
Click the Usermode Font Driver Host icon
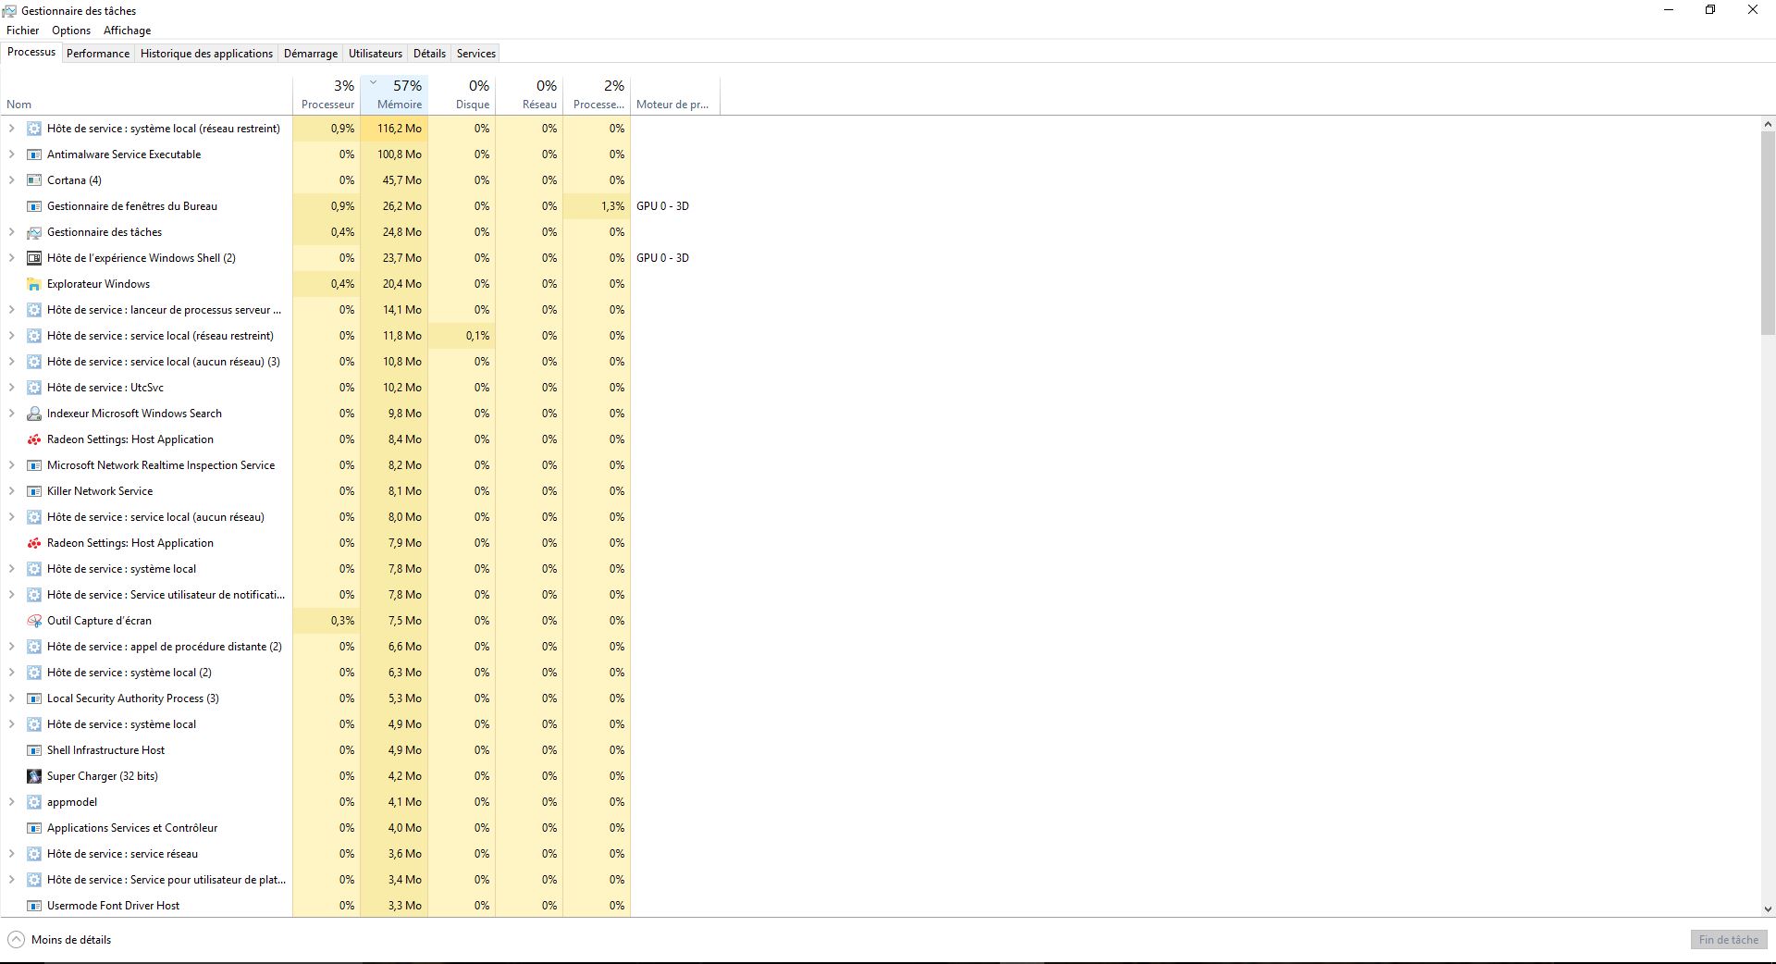tap(34, 906)
